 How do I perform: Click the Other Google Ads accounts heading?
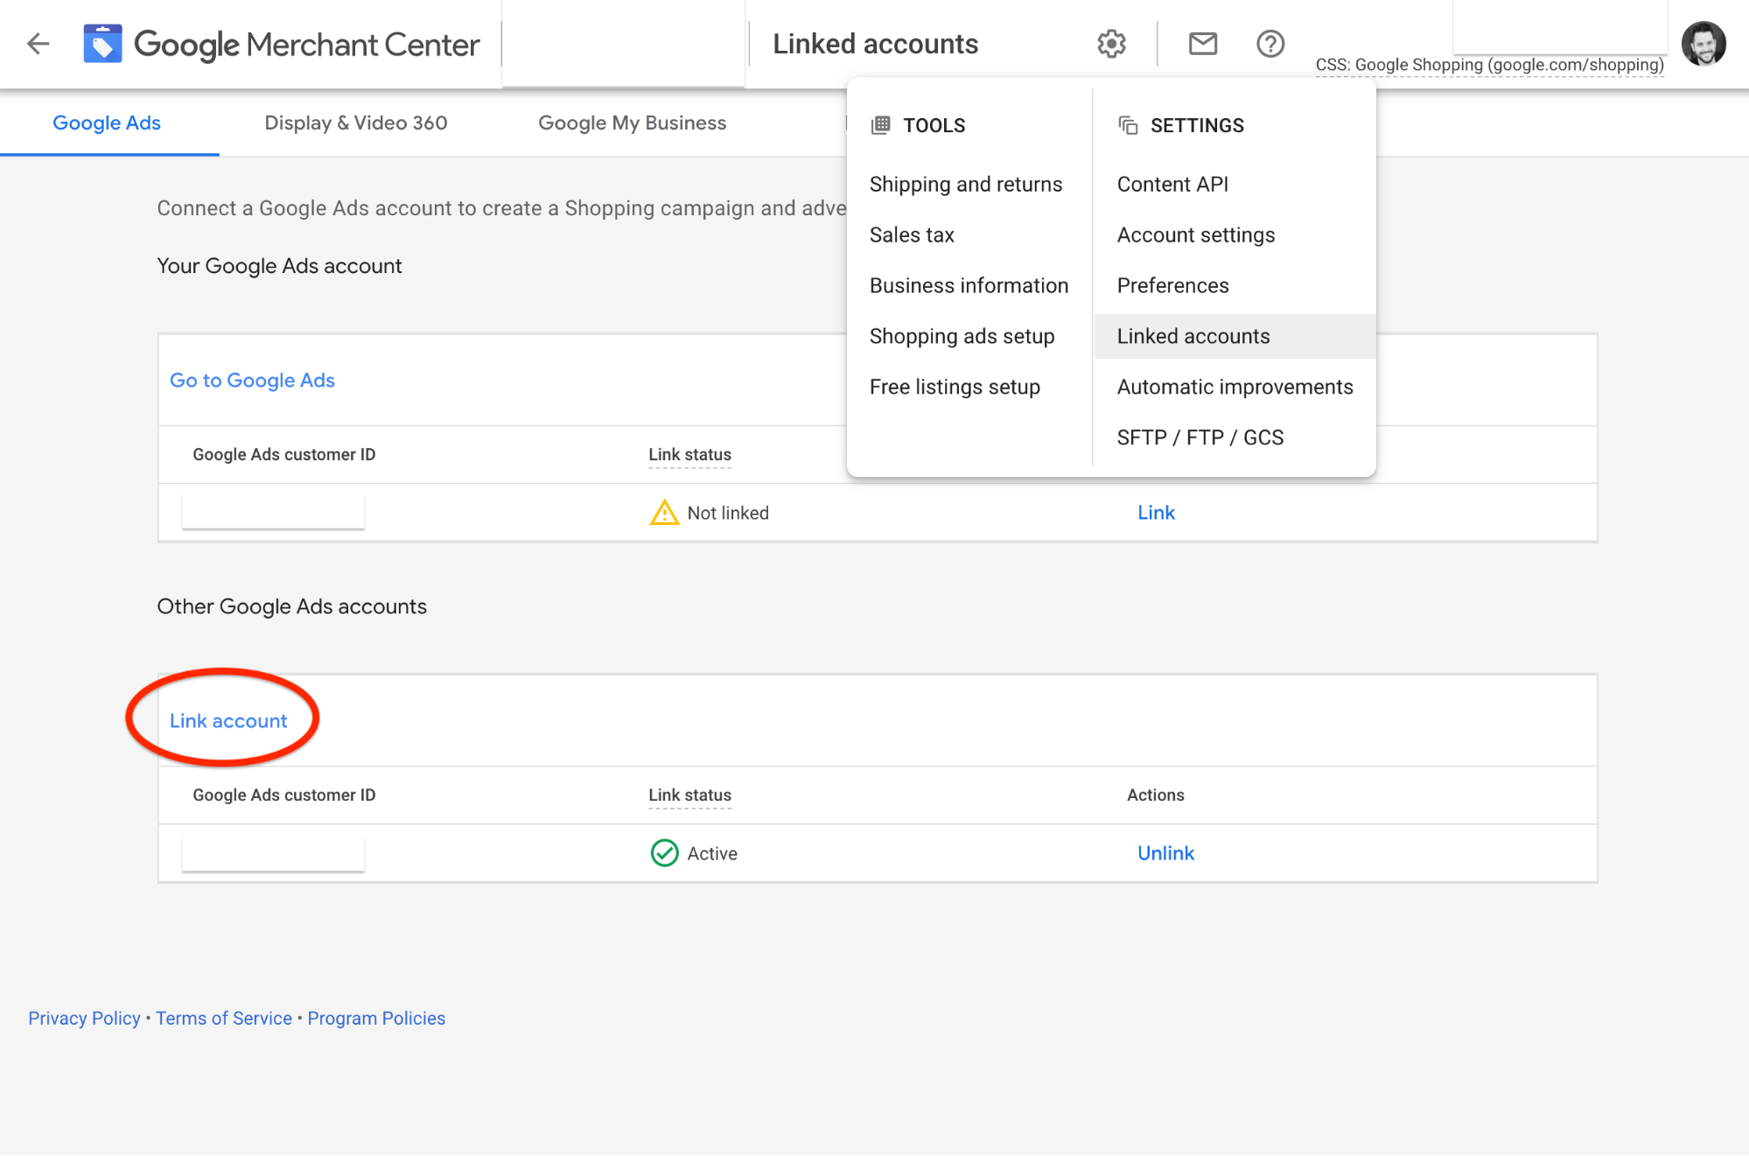(291, 606)
